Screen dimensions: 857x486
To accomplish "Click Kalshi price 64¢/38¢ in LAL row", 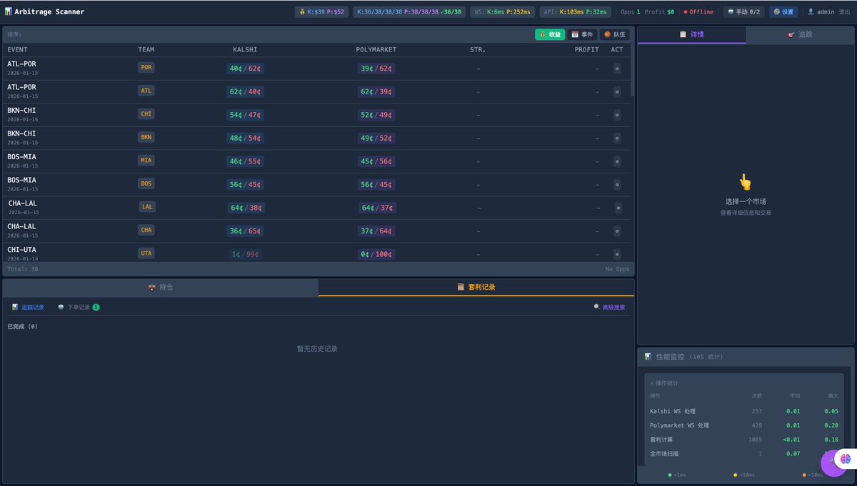I will pyautogui.click(x=246, y=208).
